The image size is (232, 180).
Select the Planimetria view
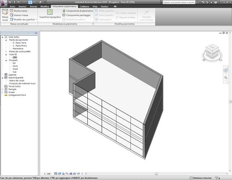[18, 49]
